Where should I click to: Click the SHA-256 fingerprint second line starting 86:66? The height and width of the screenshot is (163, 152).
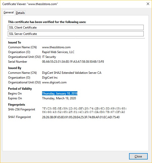83,112
